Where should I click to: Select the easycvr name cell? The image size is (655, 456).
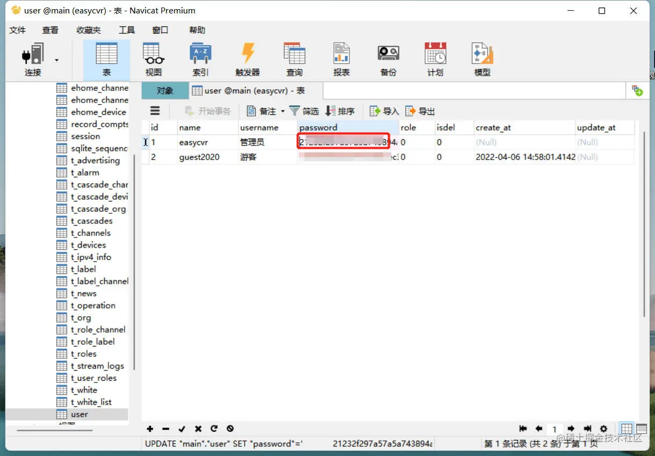point(207,142)
